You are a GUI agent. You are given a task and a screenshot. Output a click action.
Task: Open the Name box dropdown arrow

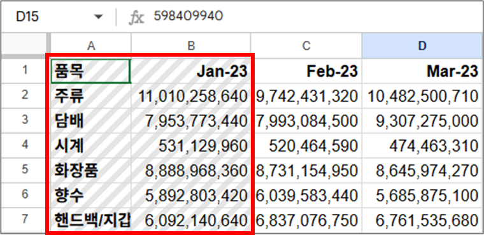pos(99,17)
